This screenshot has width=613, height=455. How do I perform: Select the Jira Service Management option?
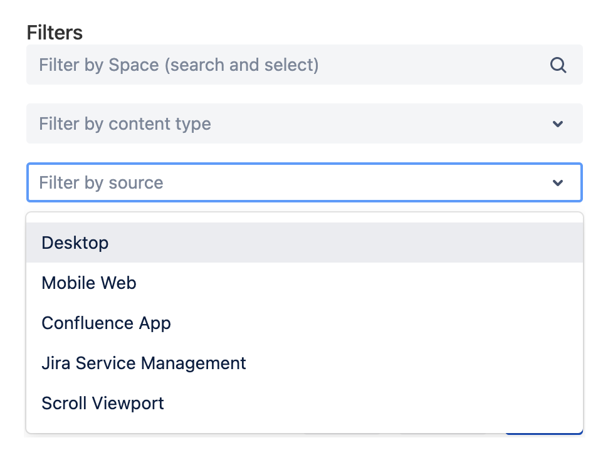pyautogui.click(x=144, y=363)
